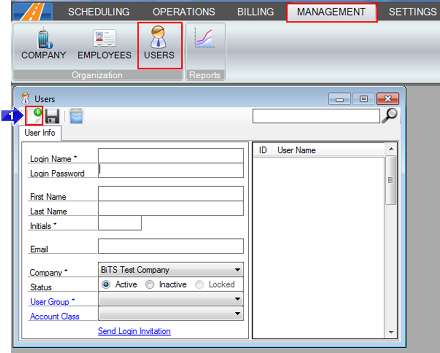Select the Active status radio button
Viewport: 440px width, 353px height.
[106, 284]
